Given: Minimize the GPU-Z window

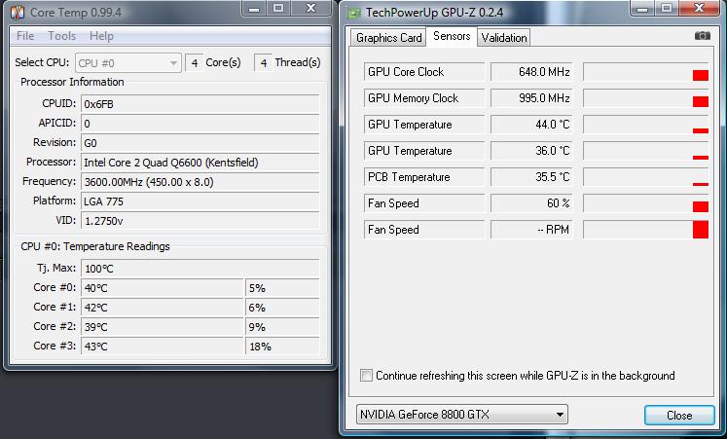Looking at the screenshot, I should tap(642, 8).
